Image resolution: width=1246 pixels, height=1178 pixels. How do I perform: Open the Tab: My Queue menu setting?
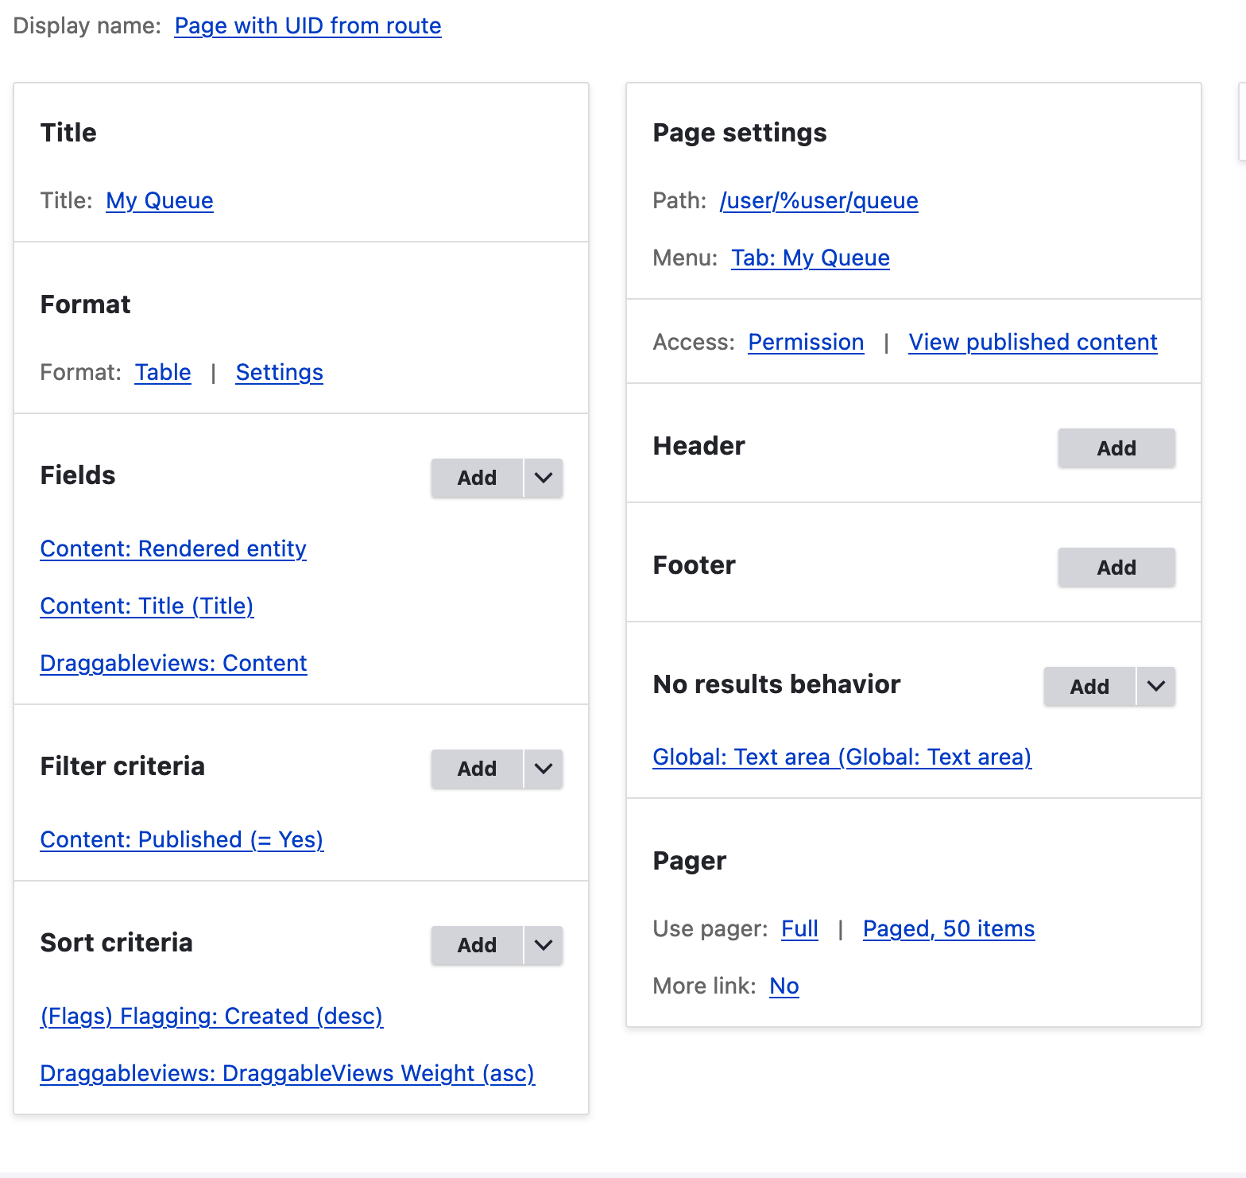[810, 258]
